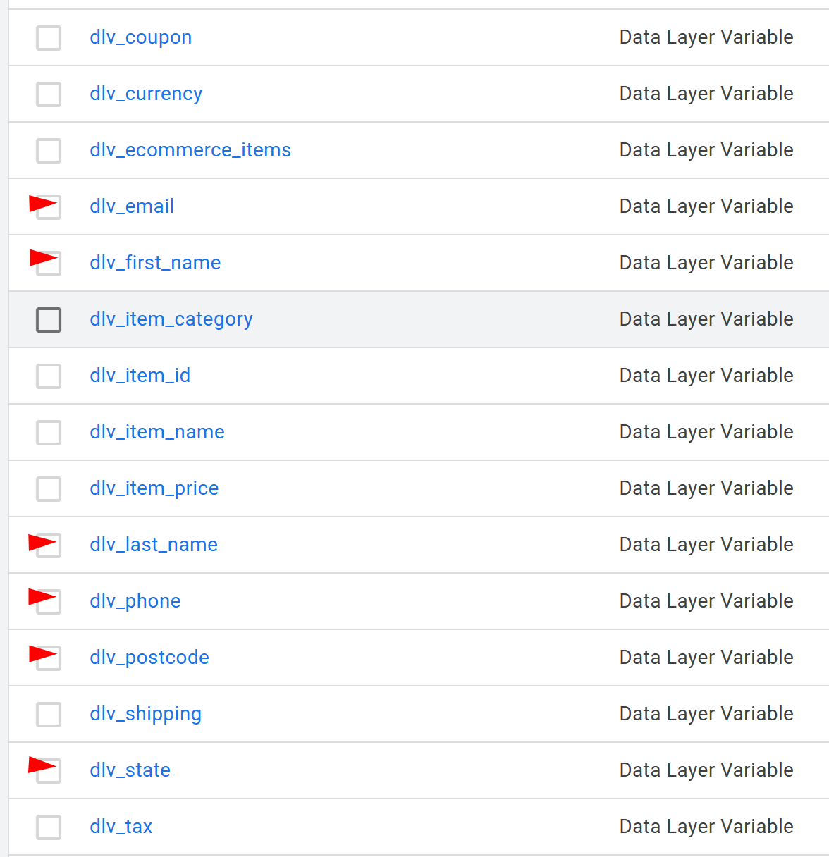Tick the dlv_ecommerce_items checkbox

tap(49, 151)
